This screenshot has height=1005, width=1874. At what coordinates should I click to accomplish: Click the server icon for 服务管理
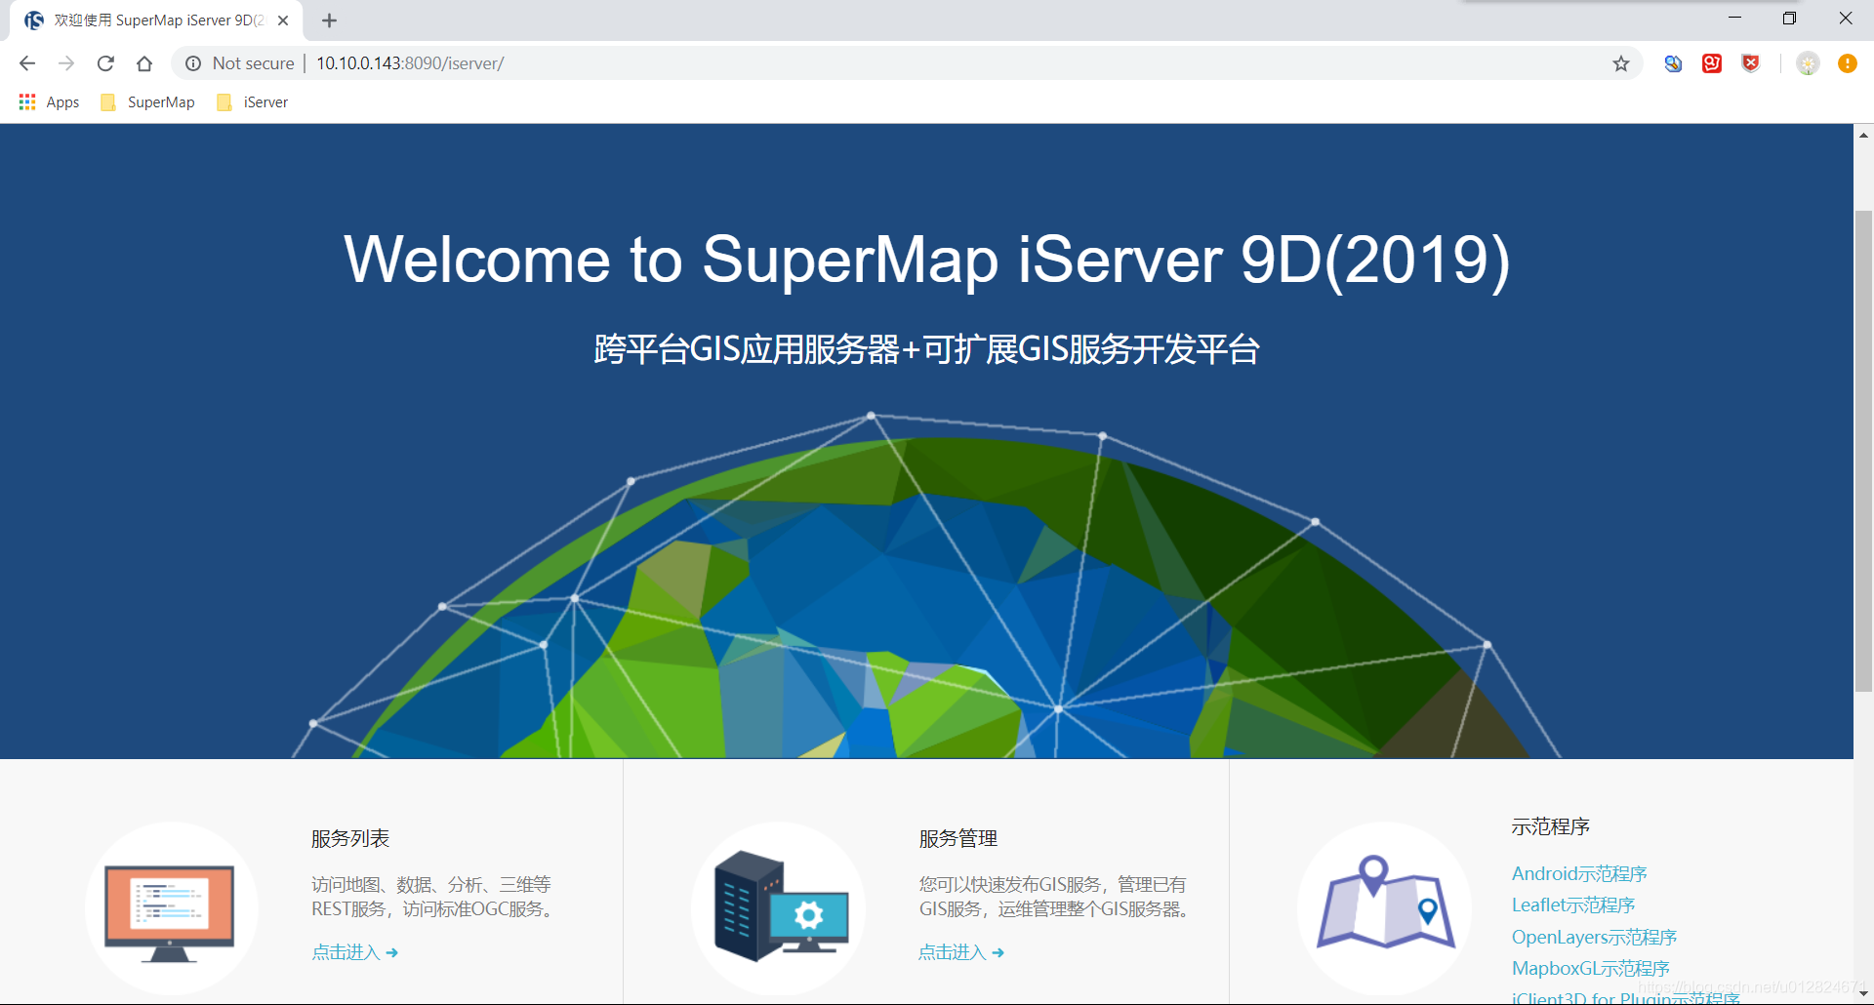778,908
